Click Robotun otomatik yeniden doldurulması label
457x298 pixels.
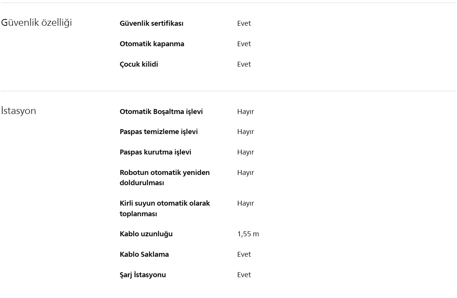click(164, 178)
